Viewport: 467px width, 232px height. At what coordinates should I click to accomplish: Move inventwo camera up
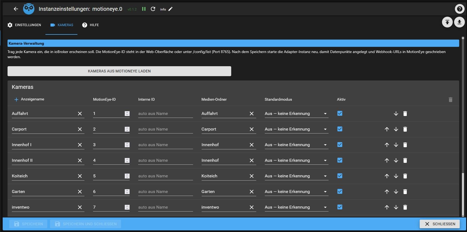click(x=387, y=207)
